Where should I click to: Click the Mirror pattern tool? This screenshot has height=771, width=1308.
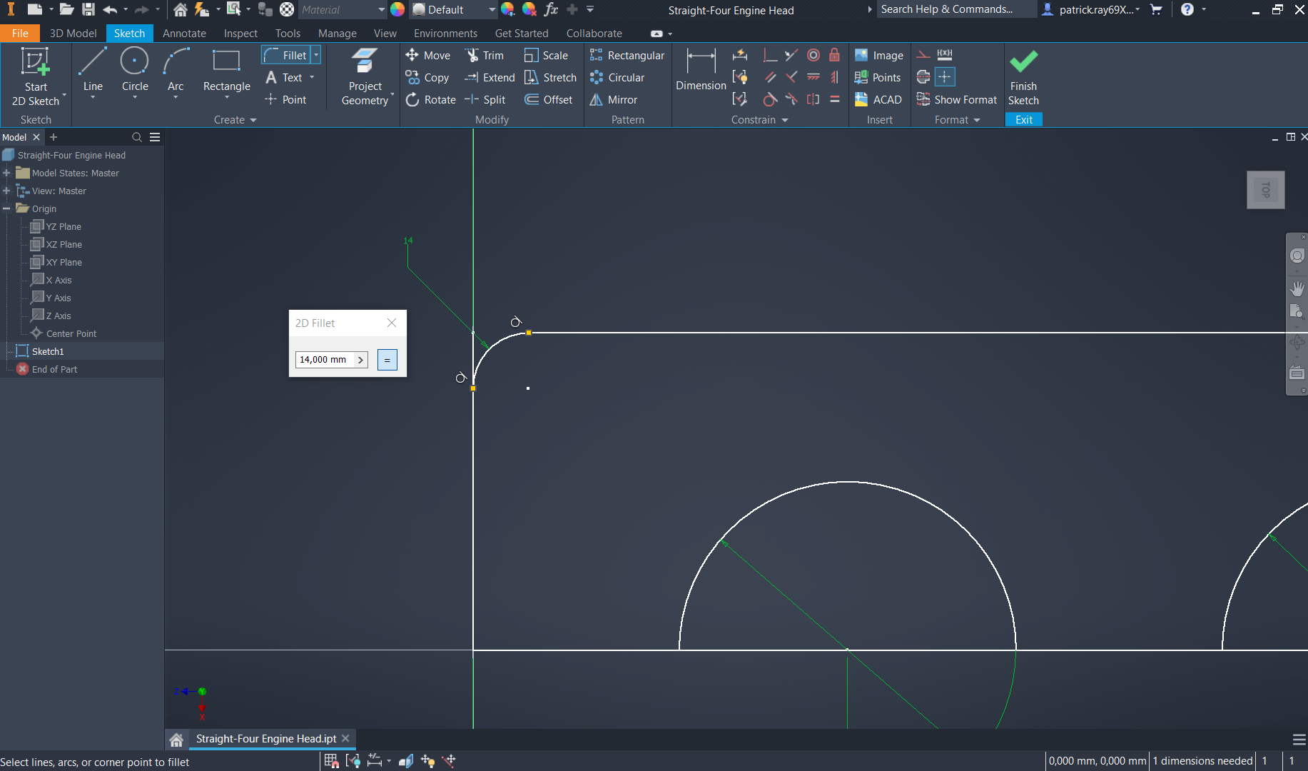coord(614,100)
